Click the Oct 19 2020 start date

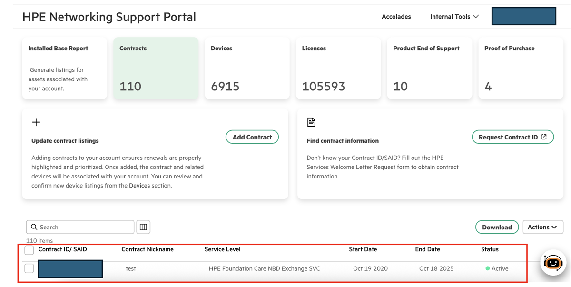click(x=370, y=269)
